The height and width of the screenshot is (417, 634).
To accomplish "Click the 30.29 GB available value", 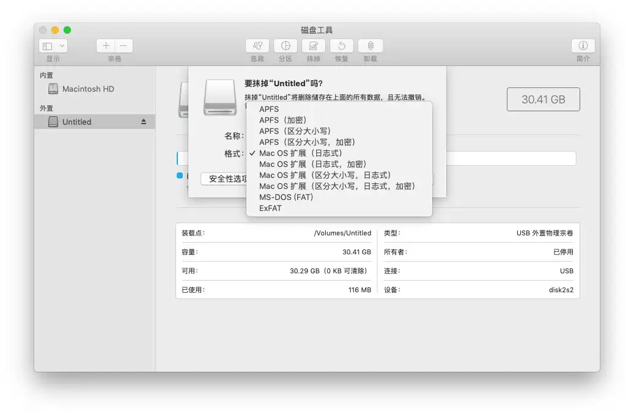I will (328, 271).
